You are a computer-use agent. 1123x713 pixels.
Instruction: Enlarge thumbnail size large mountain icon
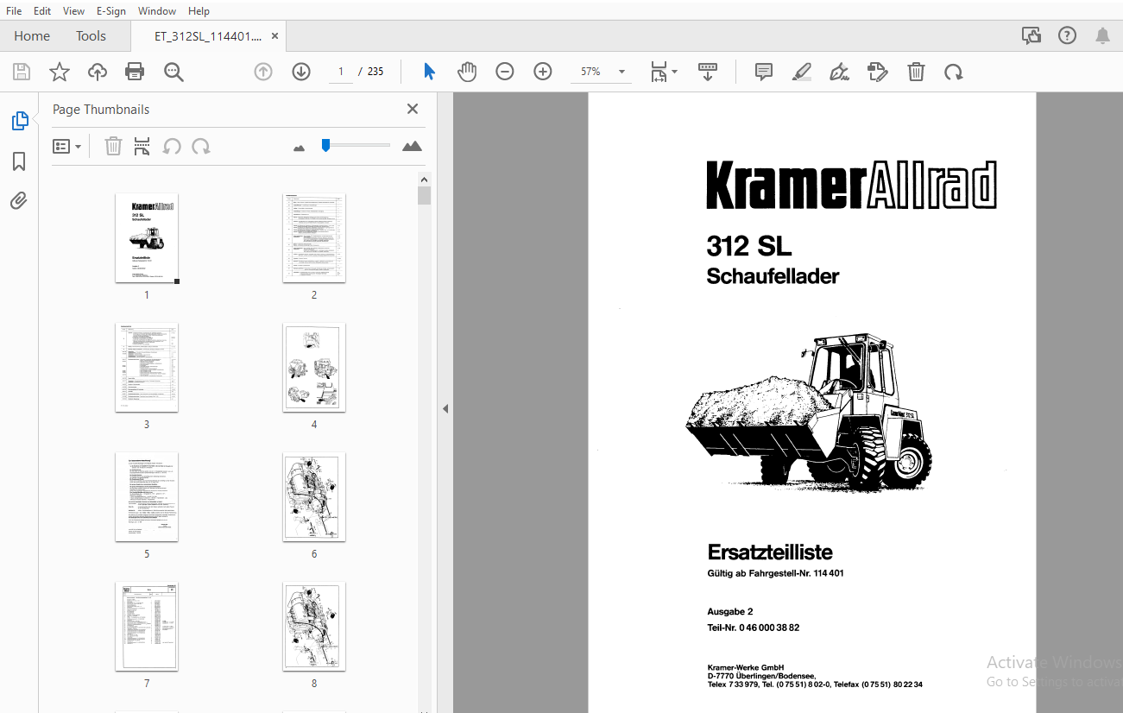[x=413, y=146]
